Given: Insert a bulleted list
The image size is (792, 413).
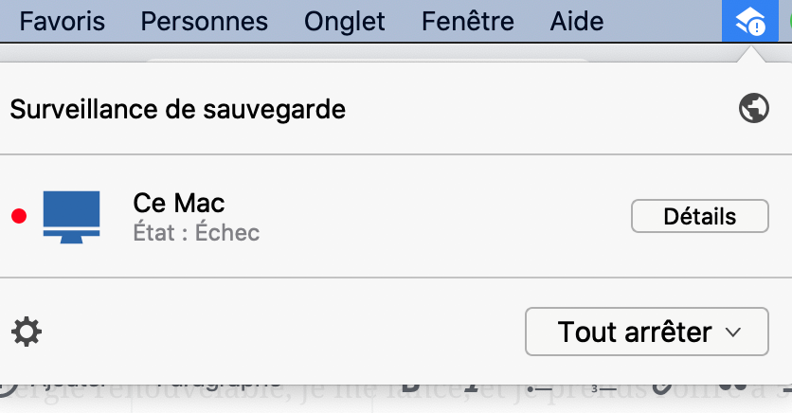Looking at the screenshot, I should tap(539, 388).
